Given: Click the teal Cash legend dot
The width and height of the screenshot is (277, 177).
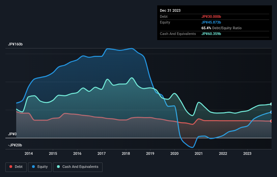Looking at the screenshot, I should [59, 167].
